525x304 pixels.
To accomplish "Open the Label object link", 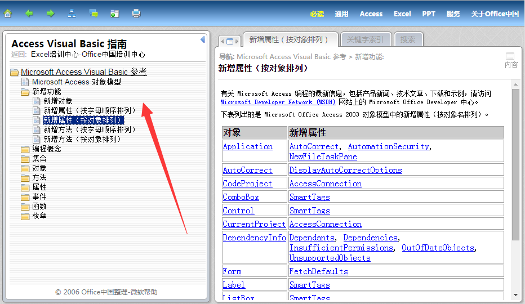I will 234,285.
